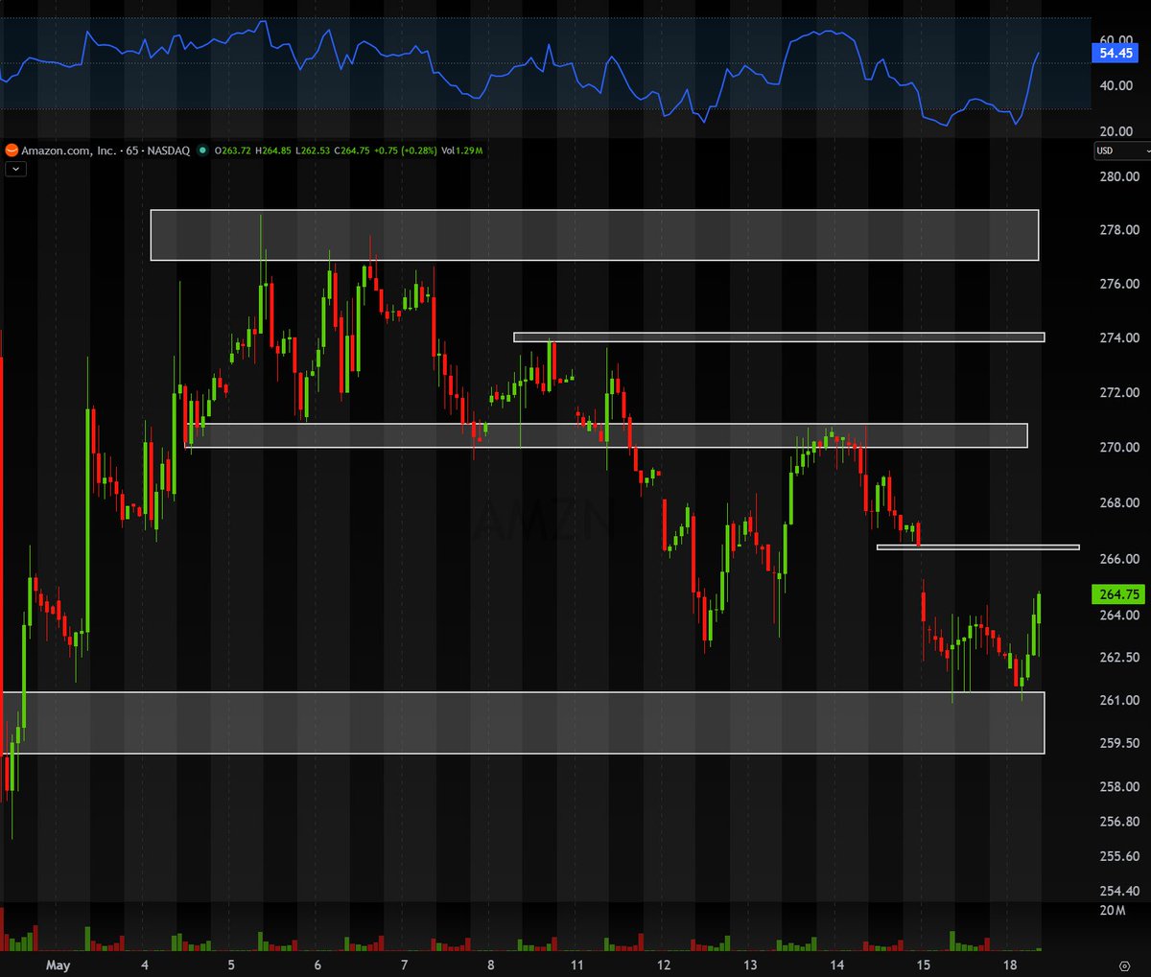Click the high value H264.85 in the legend
Screen dimensions: 1151x977
coord(272,151)
